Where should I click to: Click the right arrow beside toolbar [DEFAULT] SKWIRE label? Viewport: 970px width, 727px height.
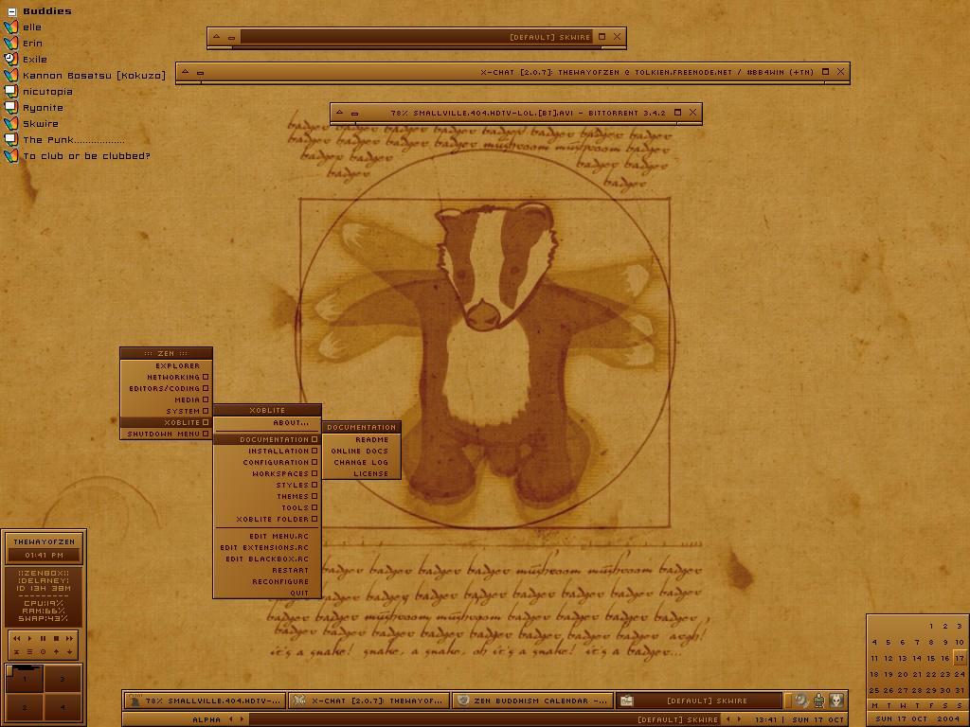point(739,719)
